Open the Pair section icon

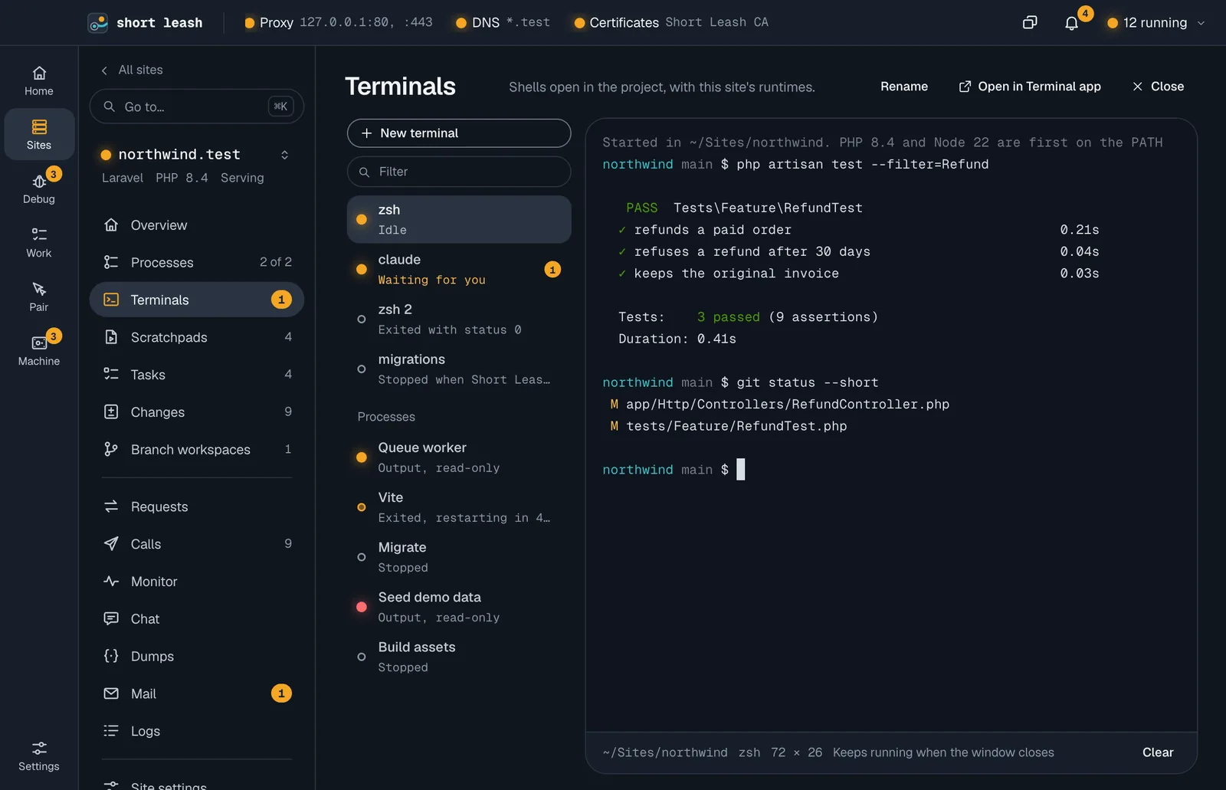pos(39,289)
